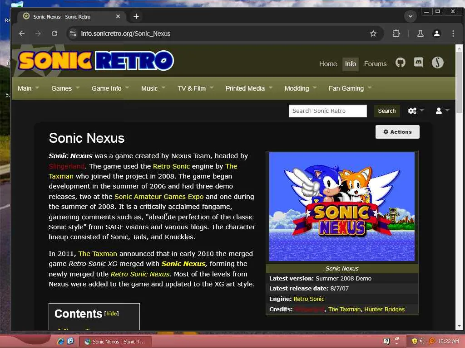Viewport: 465px width, 348px height.
Task: Open Retro Sonic link in Engine row
Action: pos(309,299)
